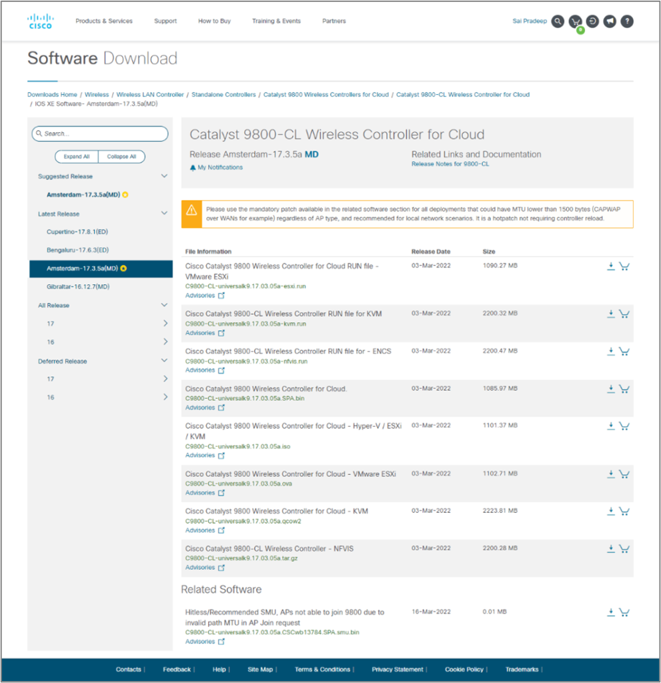The image size is (661, 683).
Task: Open the Privacy Statement footer link
Action: tap(398, 670)
